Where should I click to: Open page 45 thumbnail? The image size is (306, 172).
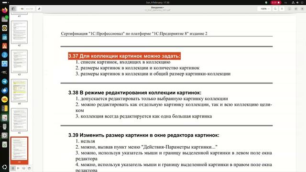(x=19, y=119)
